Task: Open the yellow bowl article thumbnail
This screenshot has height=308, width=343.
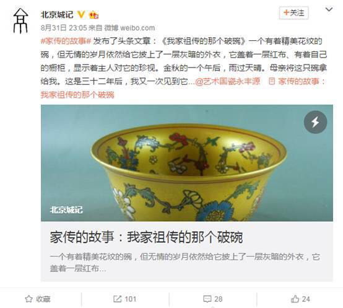Action: pos(187,163)
